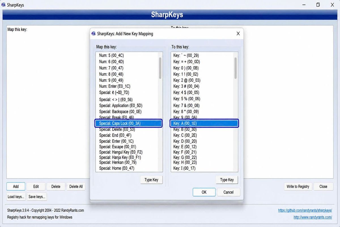Screen dimensions: 340x227
Task: Click the Add button in main window
Action: click(x=16, y=186)
